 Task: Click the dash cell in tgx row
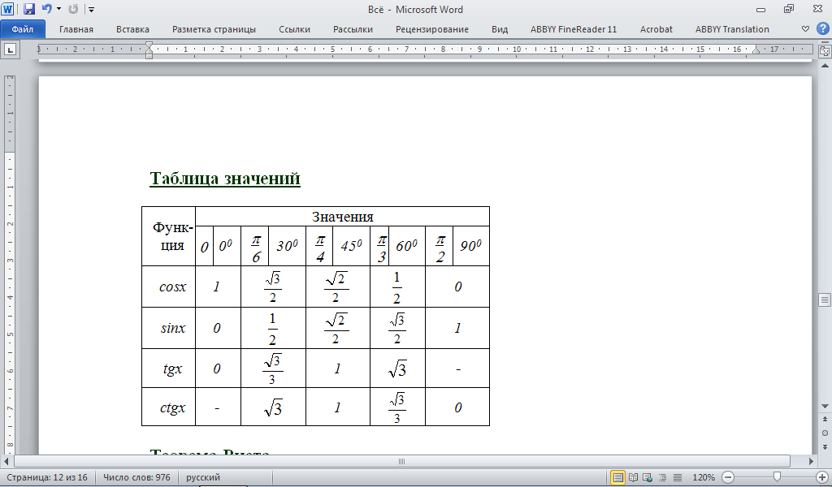click(x=457, y=368)
